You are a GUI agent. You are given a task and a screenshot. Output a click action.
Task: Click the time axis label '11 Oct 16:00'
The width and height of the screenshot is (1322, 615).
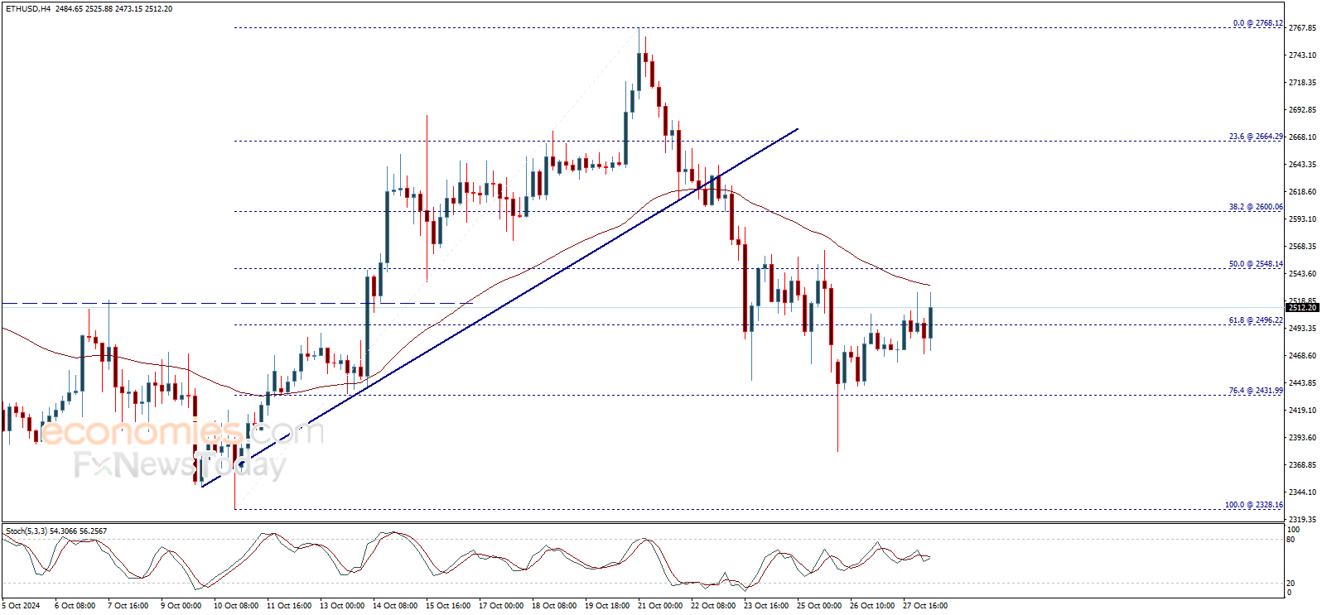(x=288, y=606)
